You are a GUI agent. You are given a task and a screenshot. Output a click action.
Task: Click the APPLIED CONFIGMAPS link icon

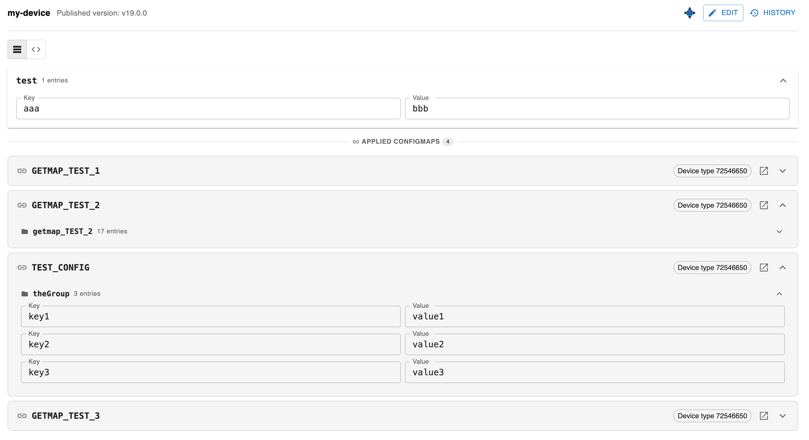click(x=356, y=142)
